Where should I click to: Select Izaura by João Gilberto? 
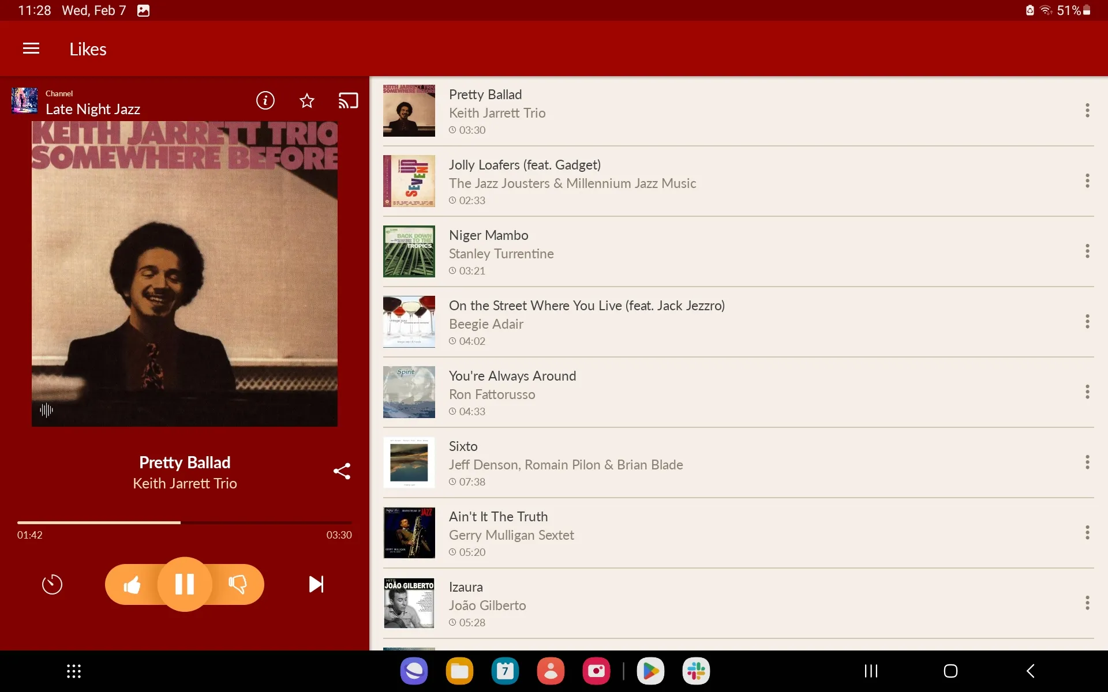[x=739, y=603]
